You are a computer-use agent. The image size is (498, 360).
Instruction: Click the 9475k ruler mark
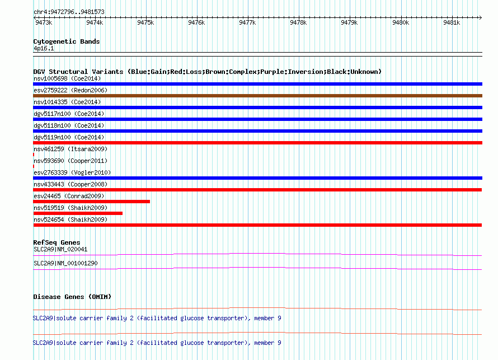(145, 22)
